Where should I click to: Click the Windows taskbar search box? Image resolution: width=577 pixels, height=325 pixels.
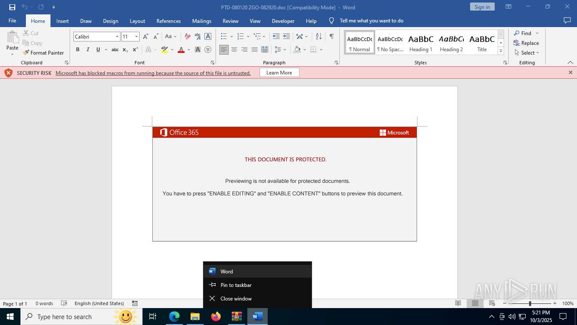pos(81,317)
